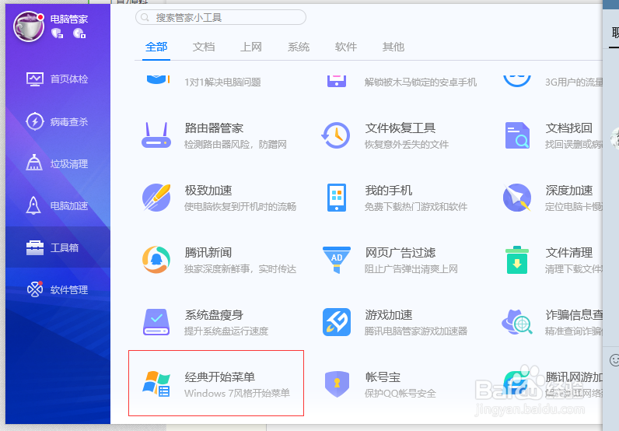Open the 腾讯新闻 news icon

156,260
